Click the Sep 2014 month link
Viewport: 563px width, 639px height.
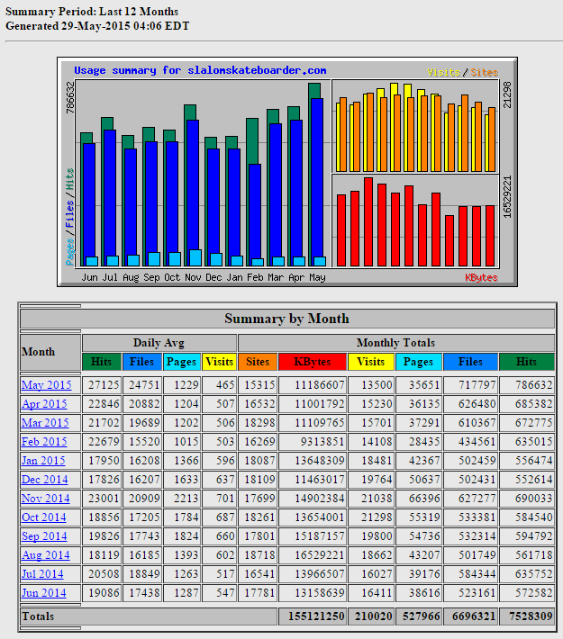click(x=45, y=536)
